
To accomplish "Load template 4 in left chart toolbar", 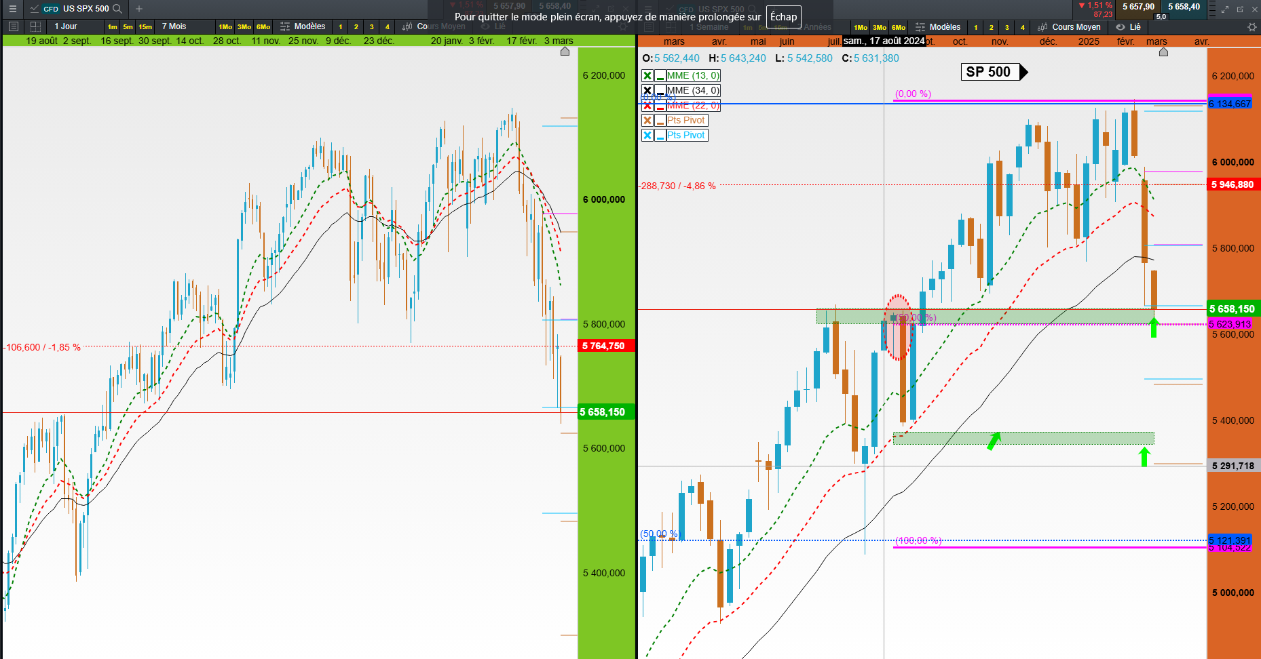I will (x=388, y=27).
